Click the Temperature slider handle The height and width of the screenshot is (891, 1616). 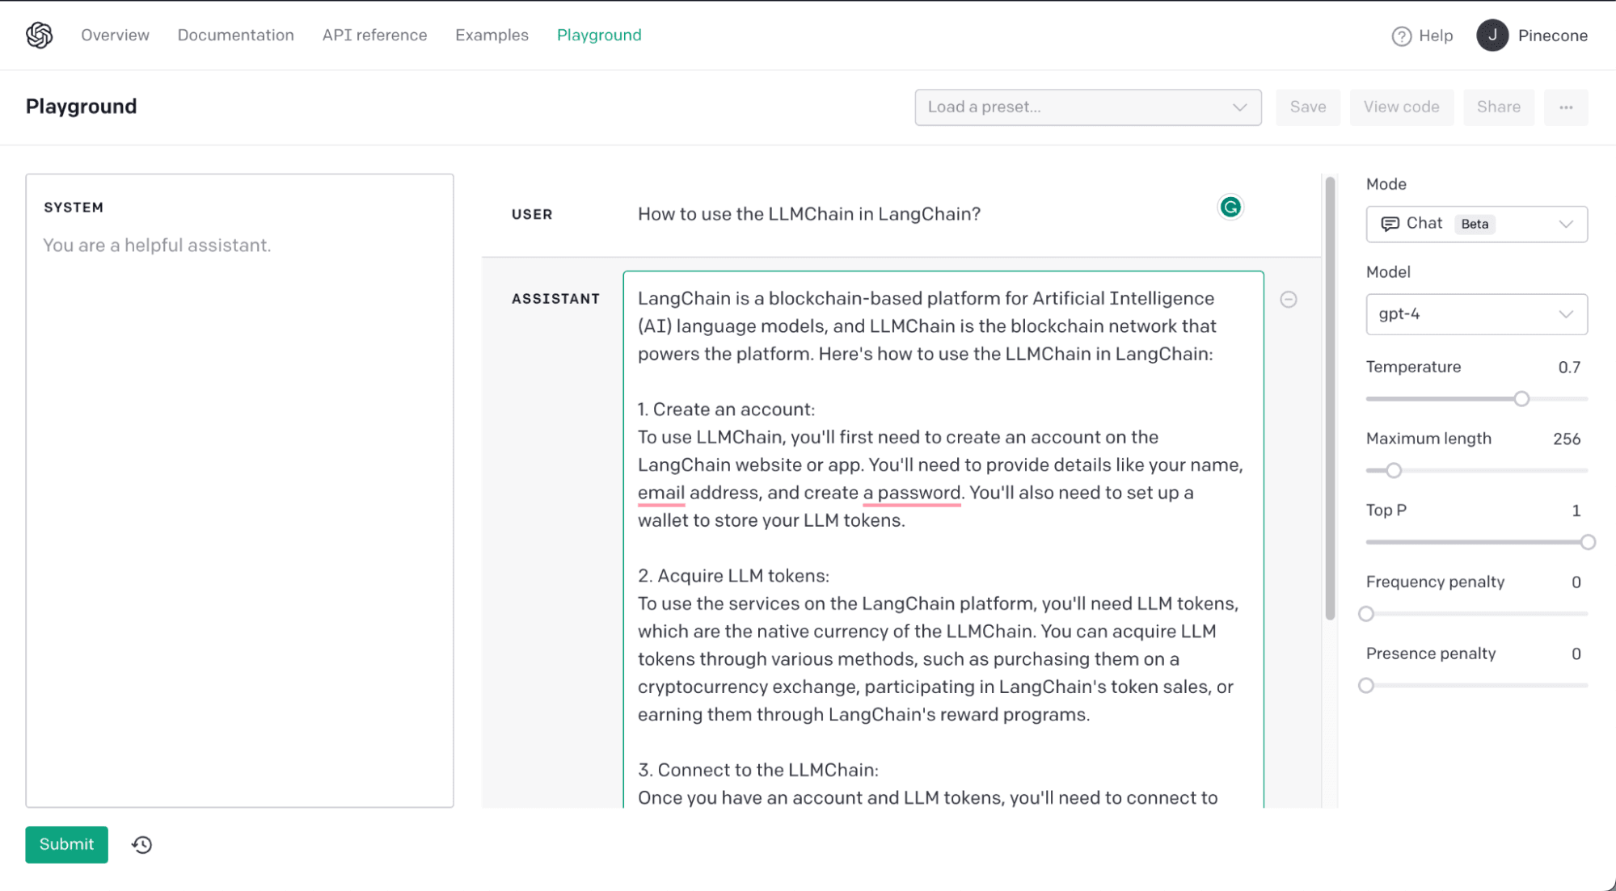click(1521, 399)
